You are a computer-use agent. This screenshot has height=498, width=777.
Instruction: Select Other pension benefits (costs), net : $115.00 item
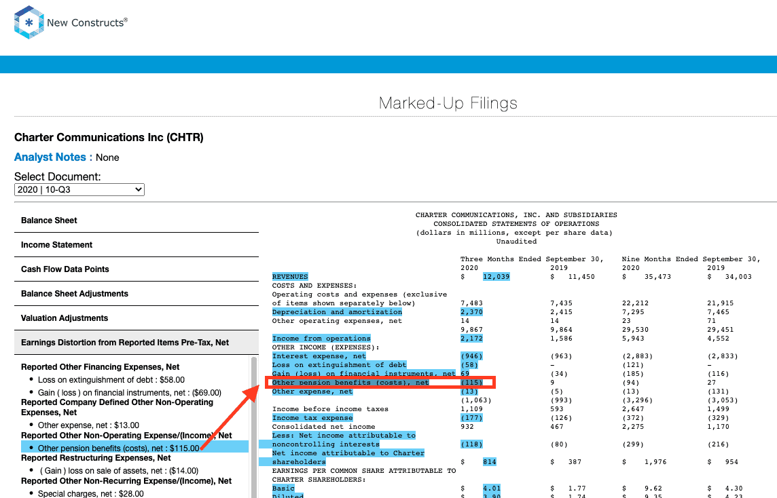tap(118, 448)
